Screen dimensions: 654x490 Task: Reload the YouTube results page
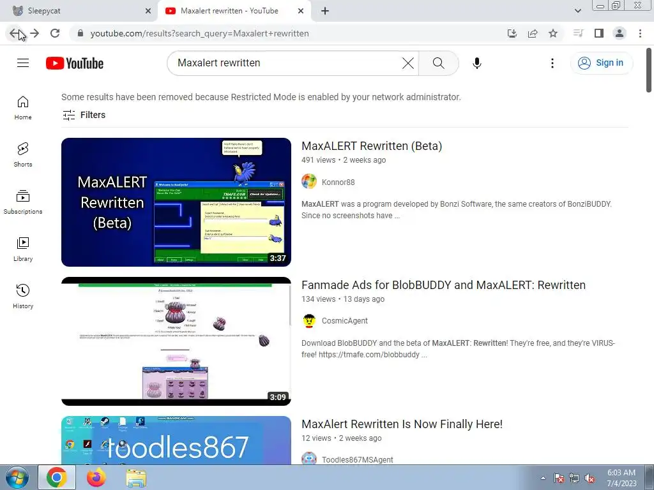55,33
